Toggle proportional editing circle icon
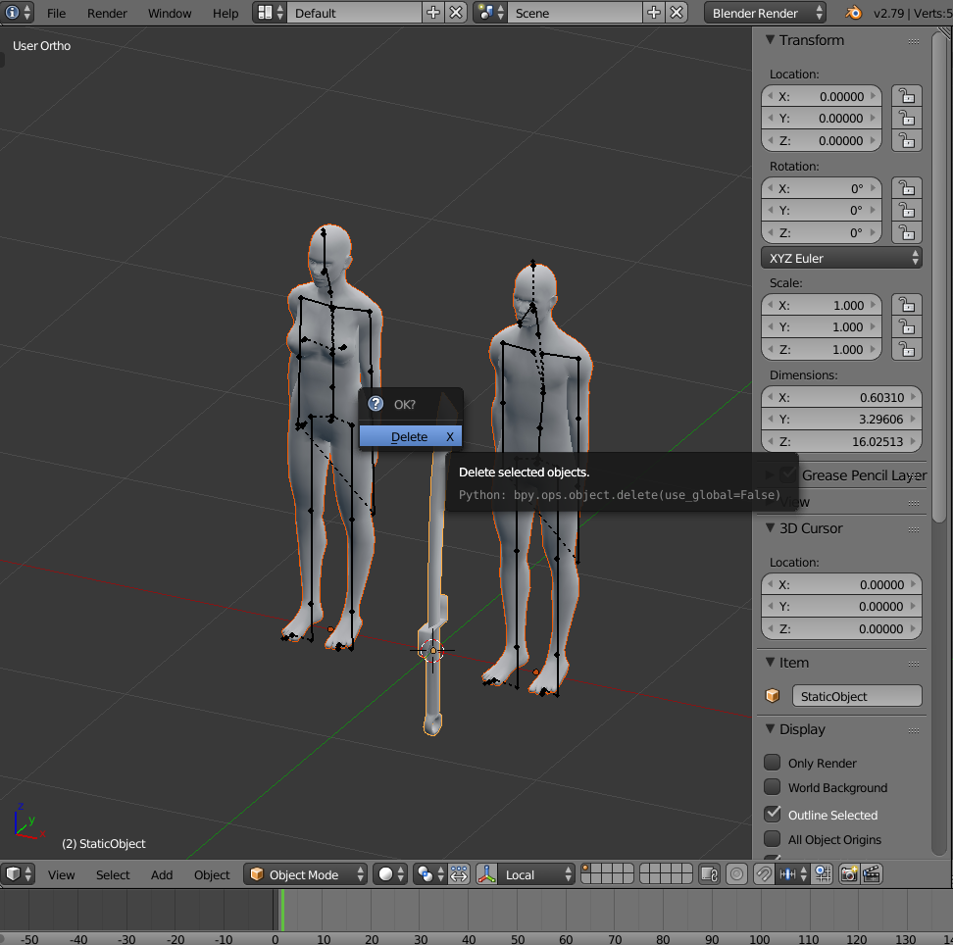The height and width of the screenshot is (945, 953). click(x=736, y=874)
